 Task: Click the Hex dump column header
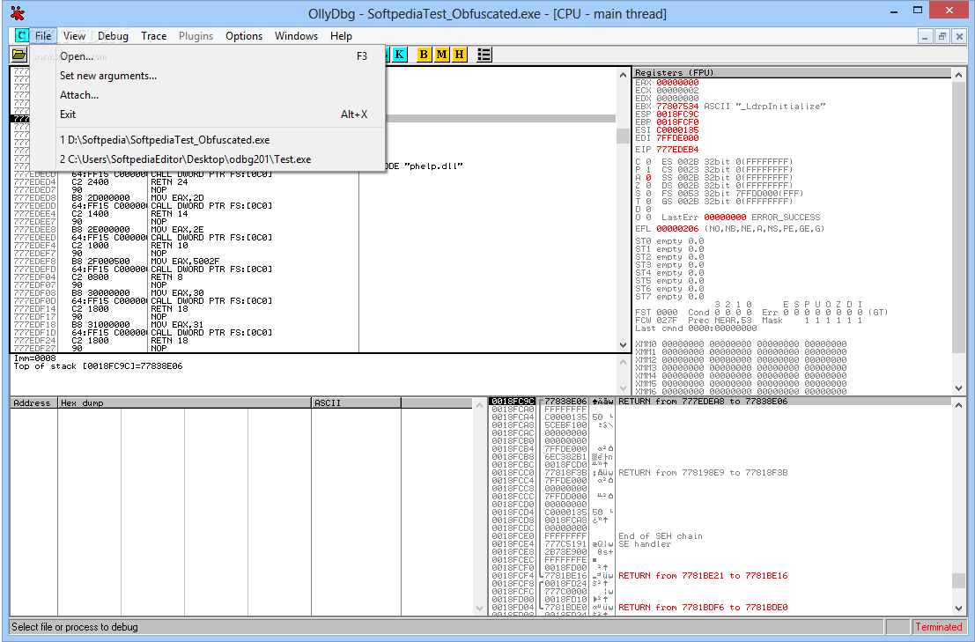184,402
